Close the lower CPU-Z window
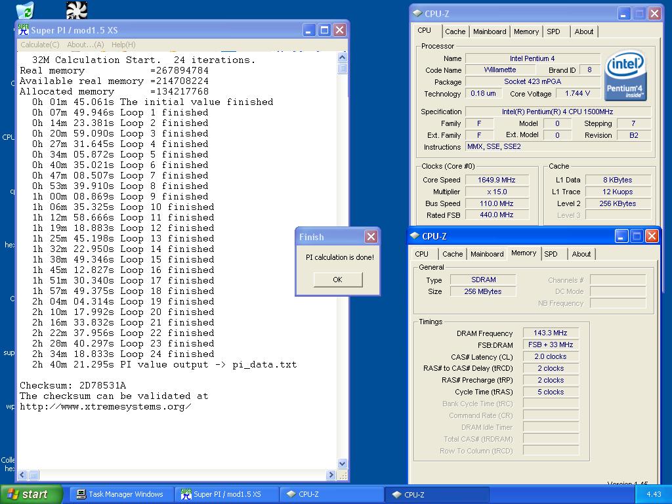Image resolution: width=672 pixels, height=504 pixels. point(652,236)
